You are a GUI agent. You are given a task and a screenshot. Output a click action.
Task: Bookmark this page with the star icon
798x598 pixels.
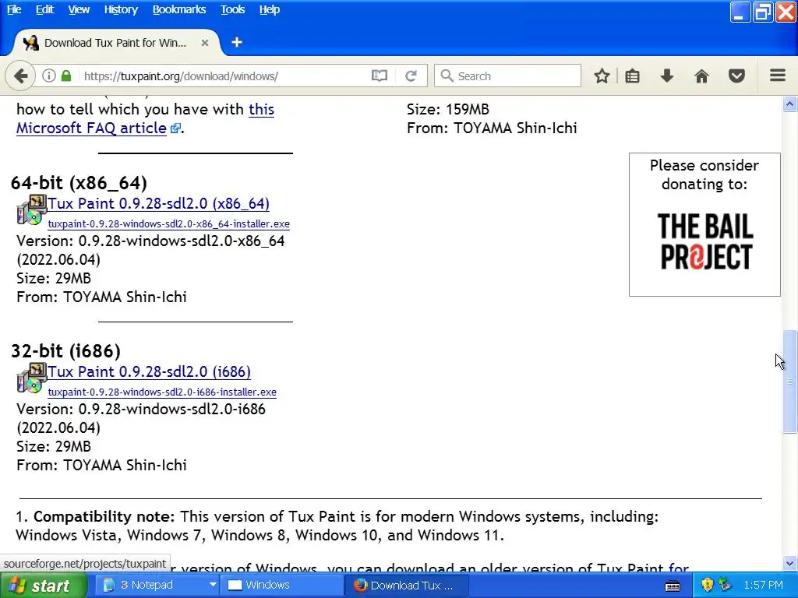[602, 76]
